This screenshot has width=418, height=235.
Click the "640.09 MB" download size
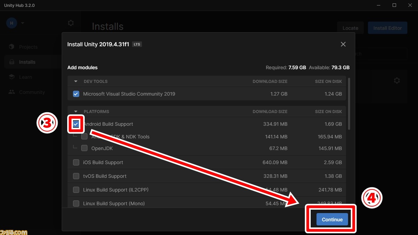275,162
